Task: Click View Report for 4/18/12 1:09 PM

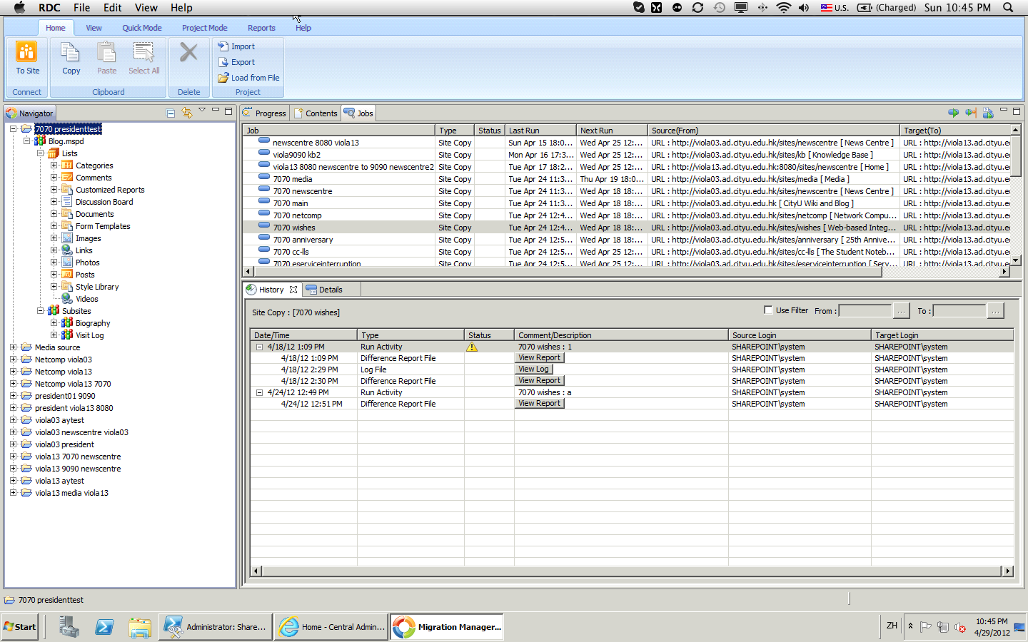Action: pyautogui.click(x=539, y=358)
